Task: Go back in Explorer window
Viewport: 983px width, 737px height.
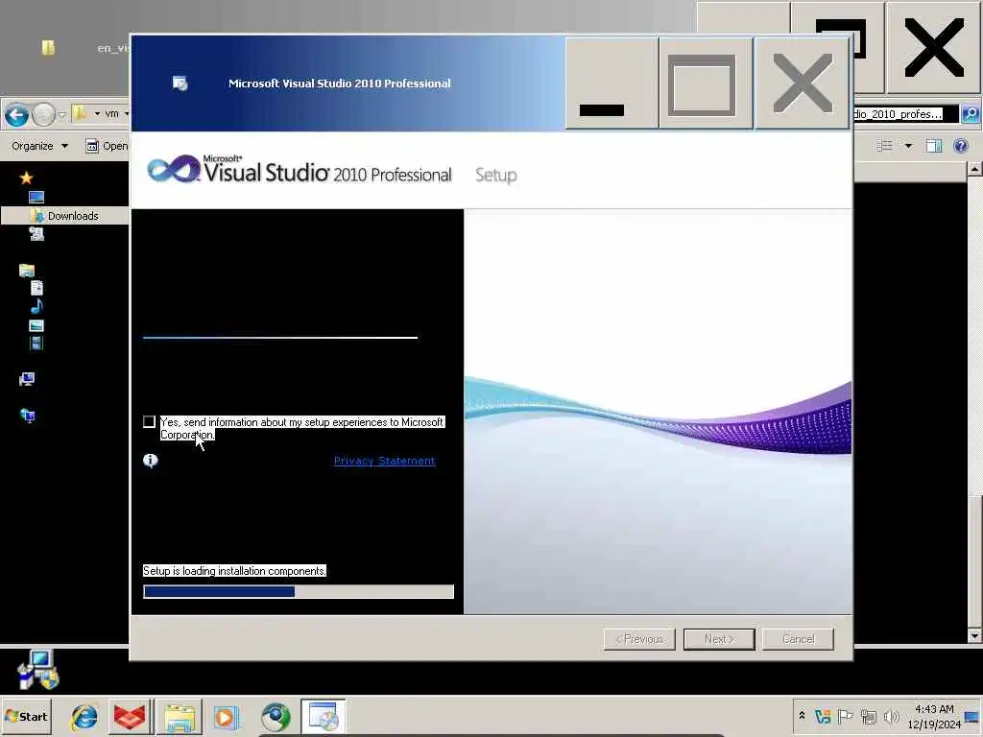Action: coord(17,115)
